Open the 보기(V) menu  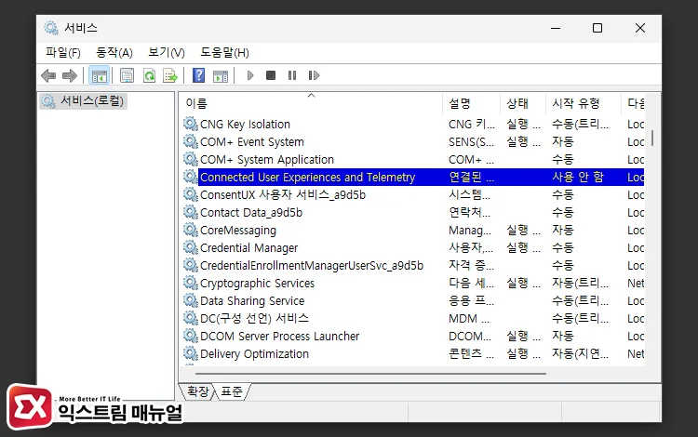166,52
